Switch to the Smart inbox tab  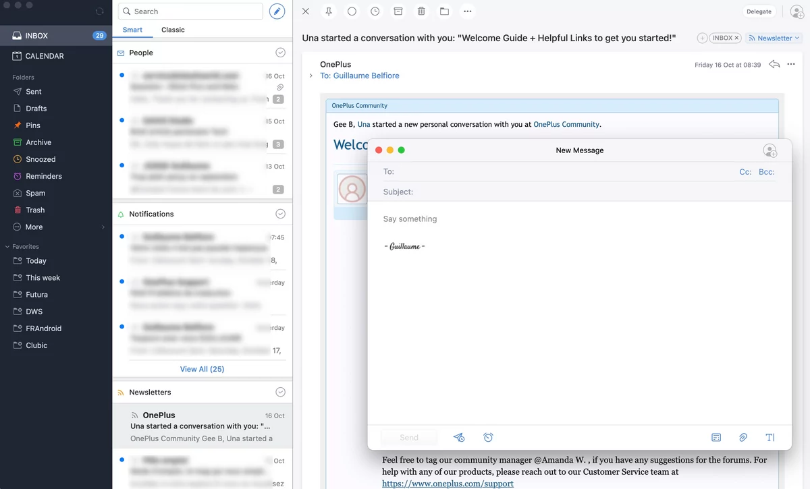(x=132, y=30)
